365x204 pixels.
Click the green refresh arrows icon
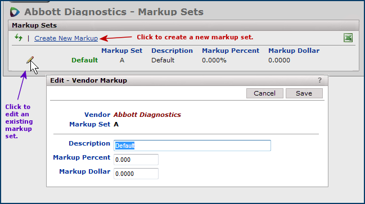pyautogui.click(x=19, y=38)
